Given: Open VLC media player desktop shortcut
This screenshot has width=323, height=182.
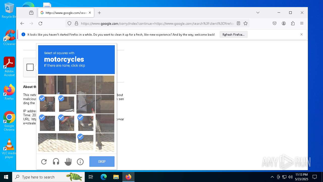Looking at the screenshot, I should (9, 149).
